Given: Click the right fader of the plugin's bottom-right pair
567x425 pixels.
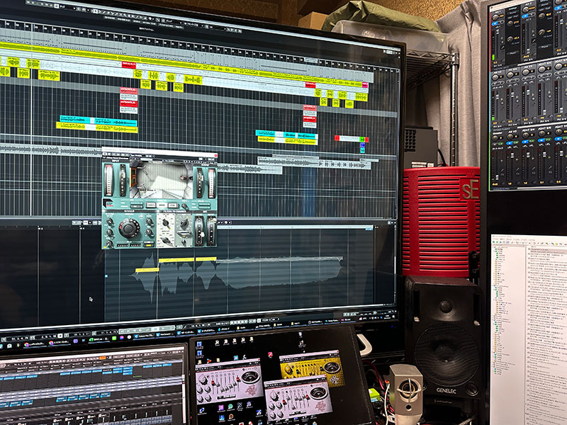Looking at the screenshot, I should pyautogui.click(x=210, y=232).
